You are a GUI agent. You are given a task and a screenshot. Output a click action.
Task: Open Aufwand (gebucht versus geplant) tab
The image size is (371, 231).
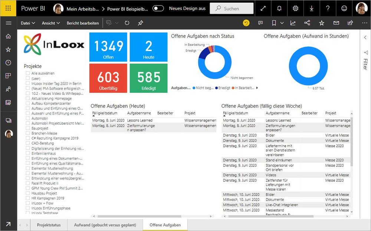tap(105, 225)
